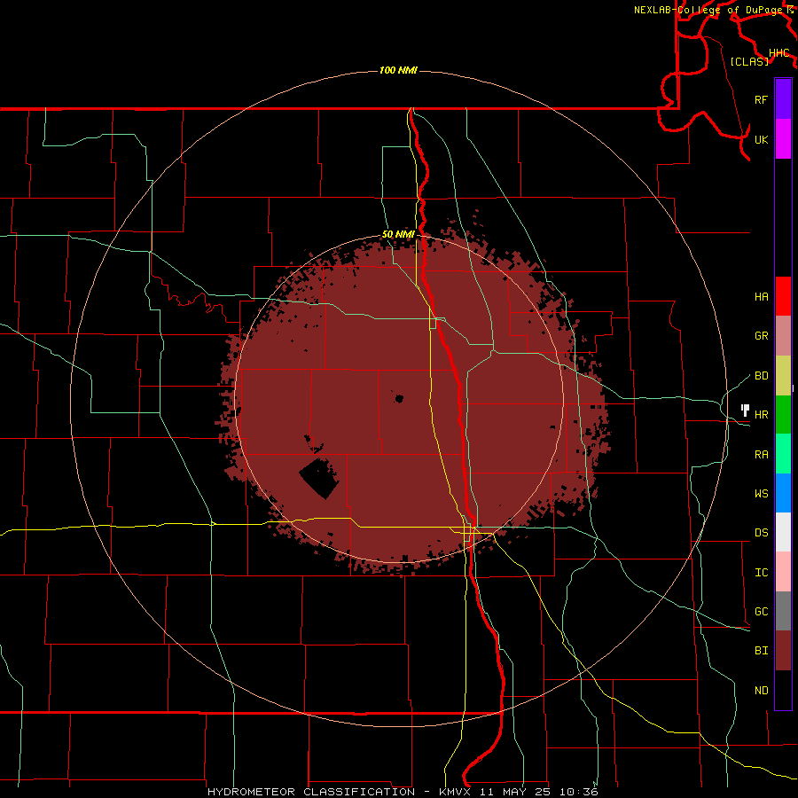Screen dimensions: 798x798
Task: Click the HHC product code text
Action: [x=778, y=53]
